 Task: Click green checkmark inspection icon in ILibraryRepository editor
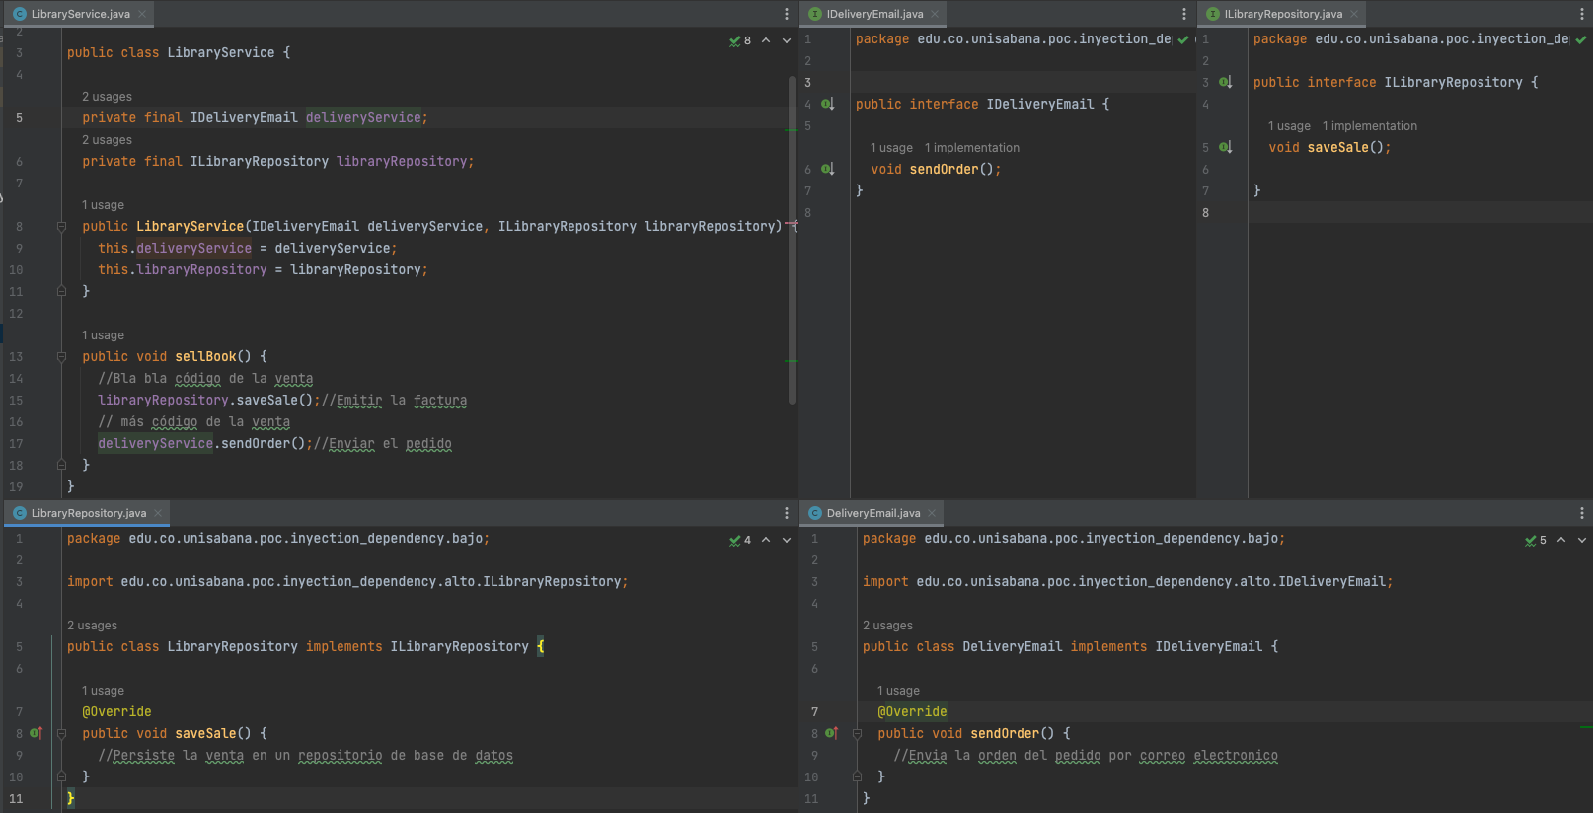pos(1581,39)
